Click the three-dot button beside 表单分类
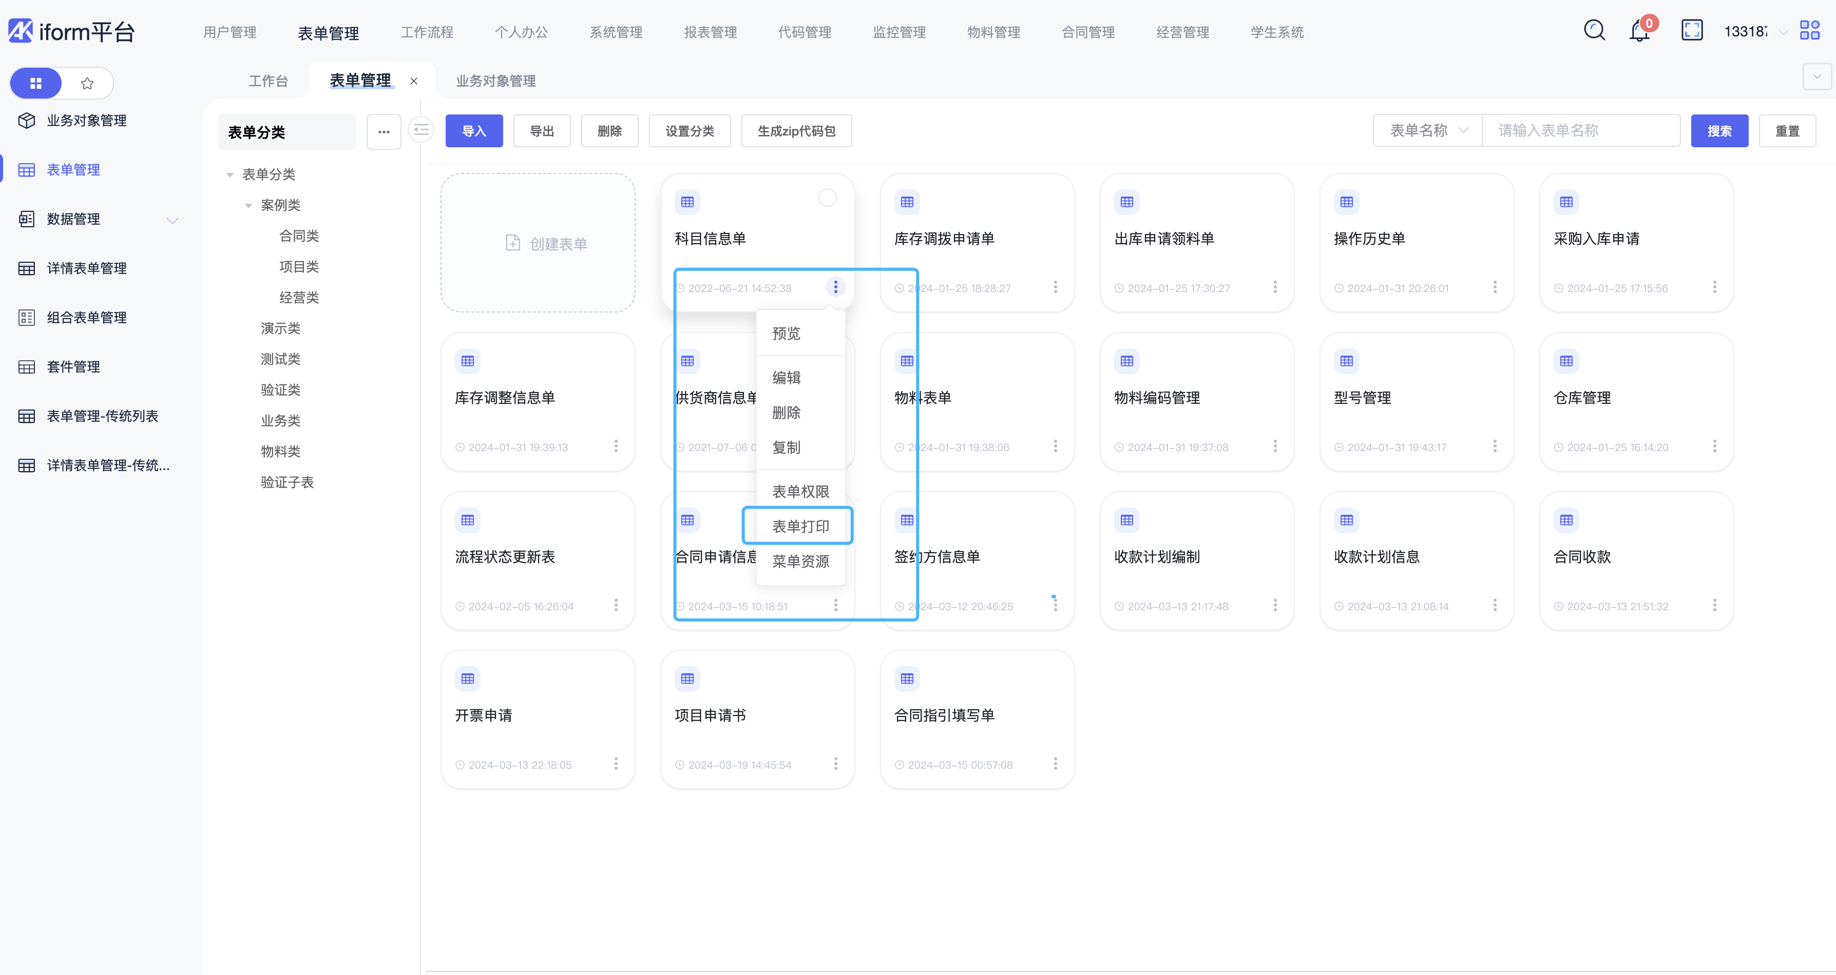The height and width of the screenshot is (975, 1836). pyautogui.click(x=384, y=132)
